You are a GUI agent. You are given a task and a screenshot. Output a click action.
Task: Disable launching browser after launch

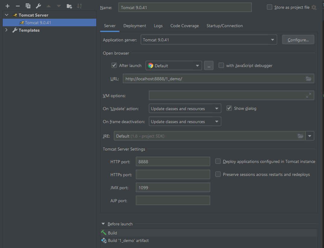[x=114, y=65]
